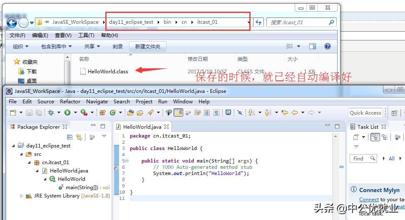Image resolution: width=405 pixels, height=220 pixels.
Task: Toggle Show Whitespace Characters pilcrow icon
Action: [216, 112]
